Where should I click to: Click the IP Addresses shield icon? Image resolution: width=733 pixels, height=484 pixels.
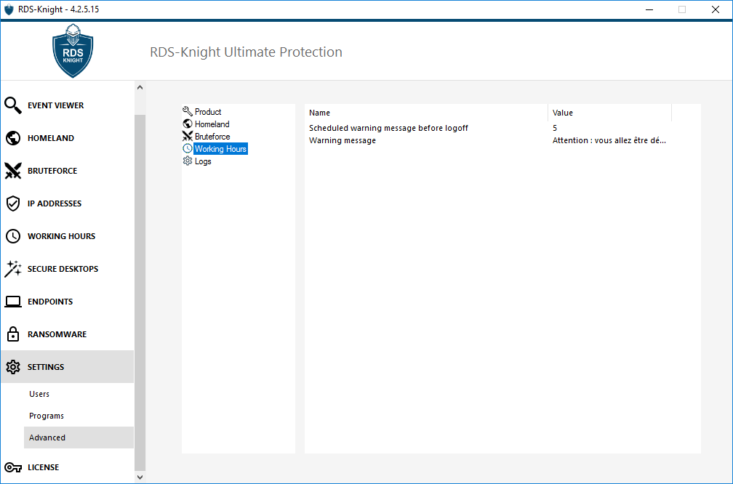coord(13,203)
